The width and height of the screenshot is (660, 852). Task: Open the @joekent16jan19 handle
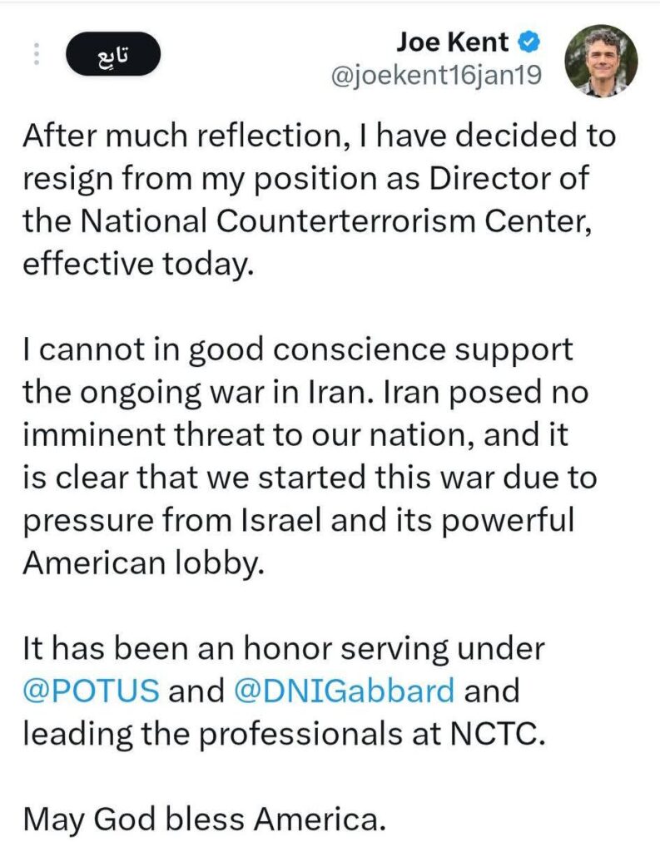(438, 76)
